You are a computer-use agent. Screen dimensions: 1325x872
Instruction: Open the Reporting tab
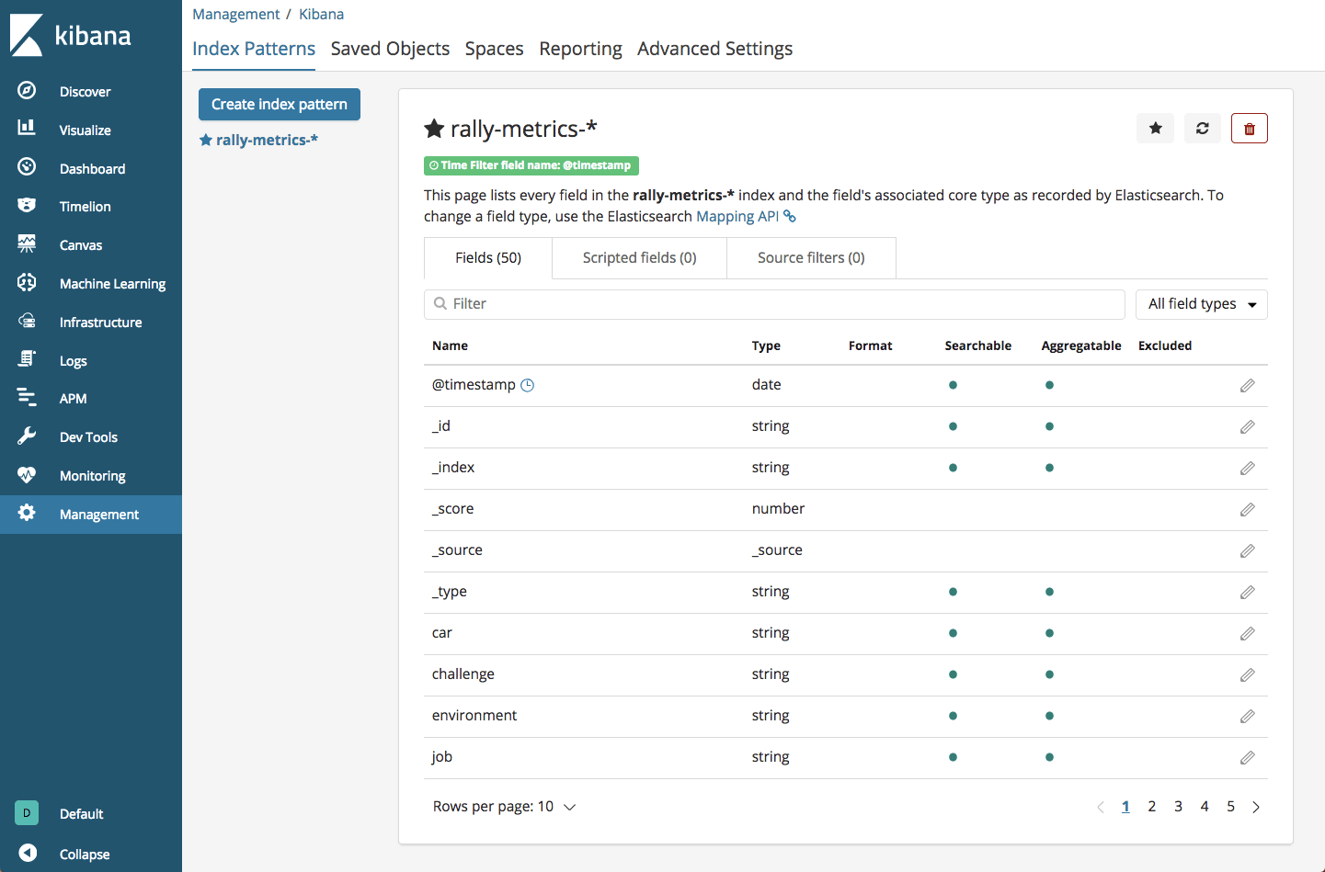click(x=580, y=49)
